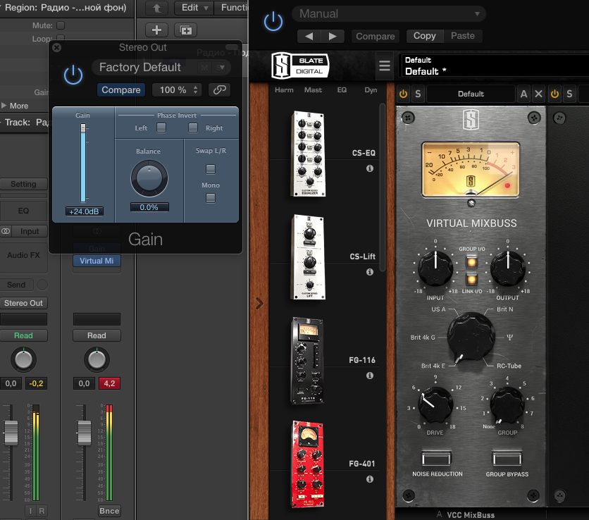589x520 pixels.
Task: Switch to the Mast tab
Action: 313,89
